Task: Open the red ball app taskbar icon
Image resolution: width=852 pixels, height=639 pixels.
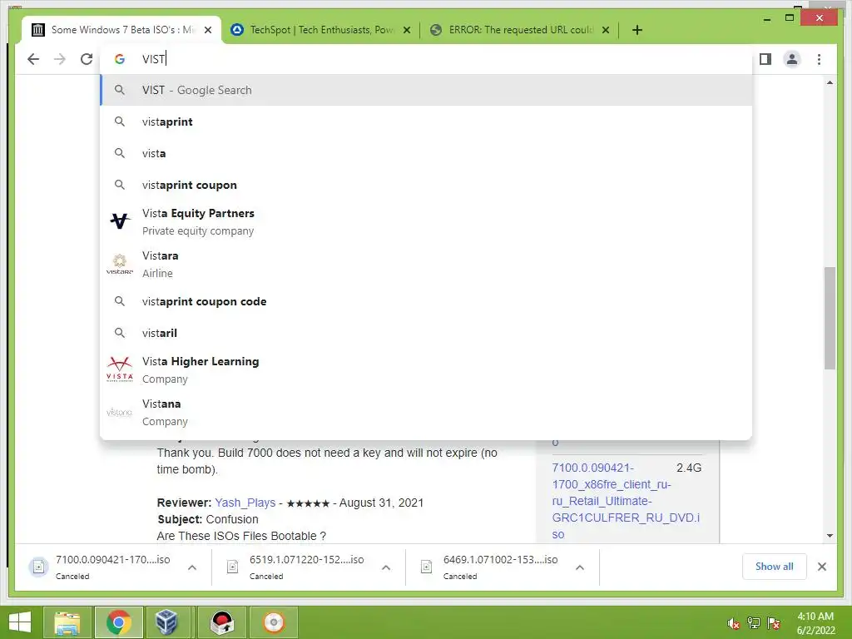Action: tap(222, 622)
